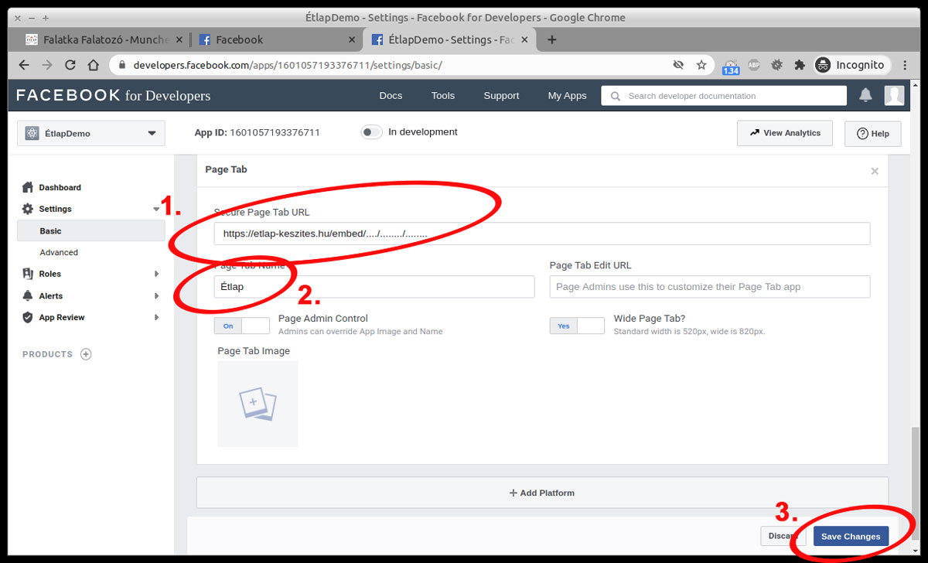Click the Page Tab Edit URL field
The height and width of the screenshot is (563, 928).
point(709,287)
